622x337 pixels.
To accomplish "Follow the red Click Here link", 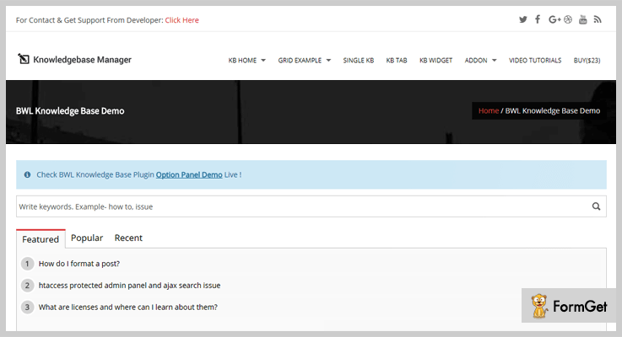I will (181, 20).
